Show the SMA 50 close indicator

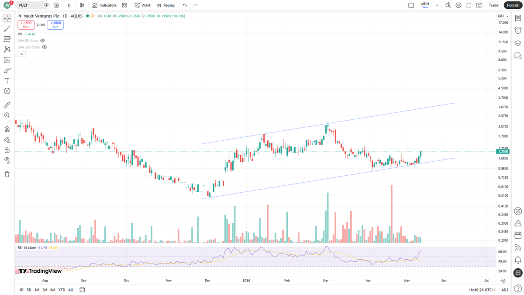coord(43,41)
